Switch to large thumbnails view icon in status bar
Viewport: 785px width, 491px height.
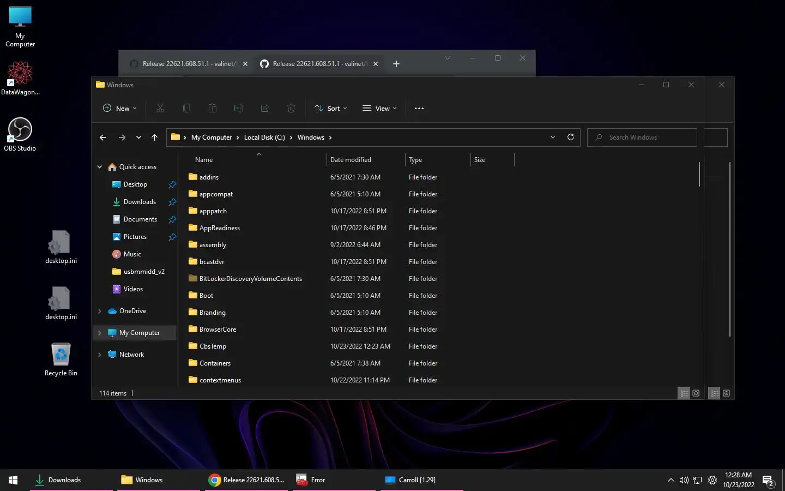click(x=696, y=393)
